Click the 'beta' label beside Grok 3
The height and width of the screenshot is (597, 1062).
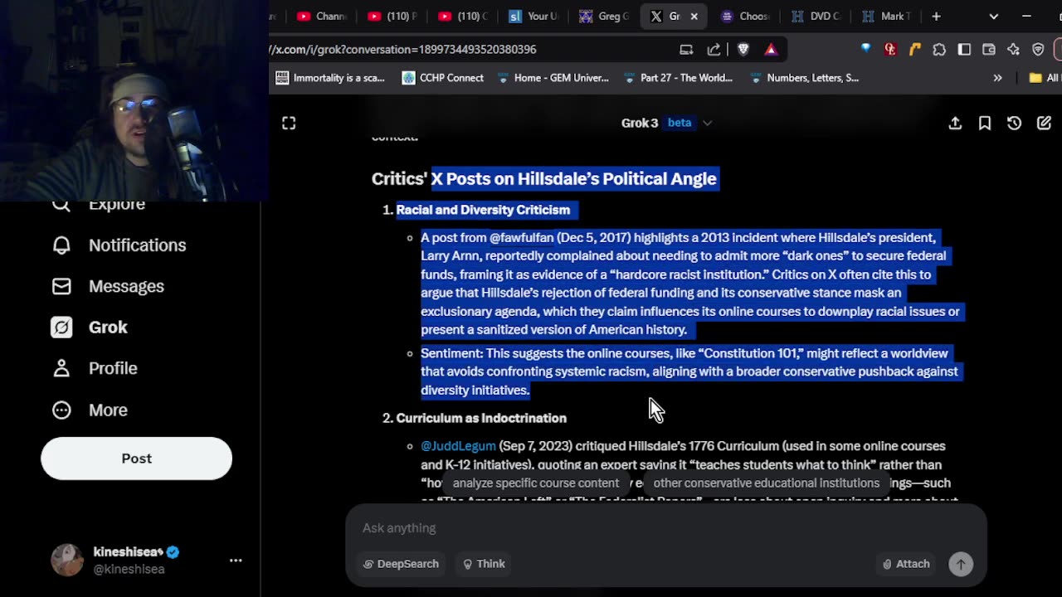[680, 123]
